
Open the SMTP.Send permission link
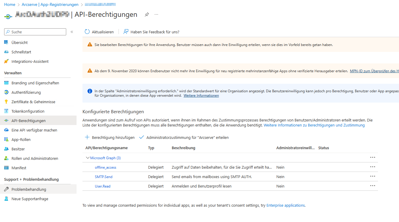pyautogui.click(x=104, y=177)
